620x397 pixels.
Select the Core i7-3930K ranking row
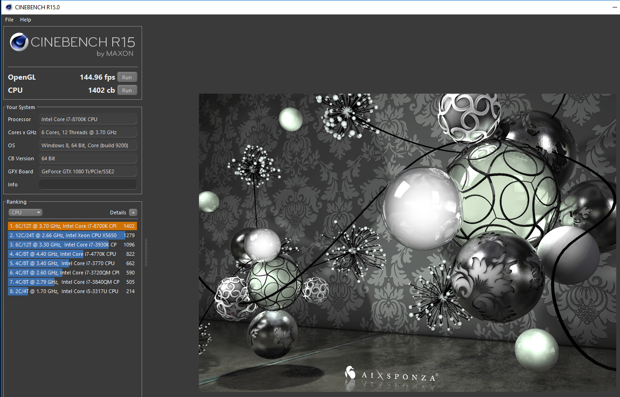pos(72,245)
